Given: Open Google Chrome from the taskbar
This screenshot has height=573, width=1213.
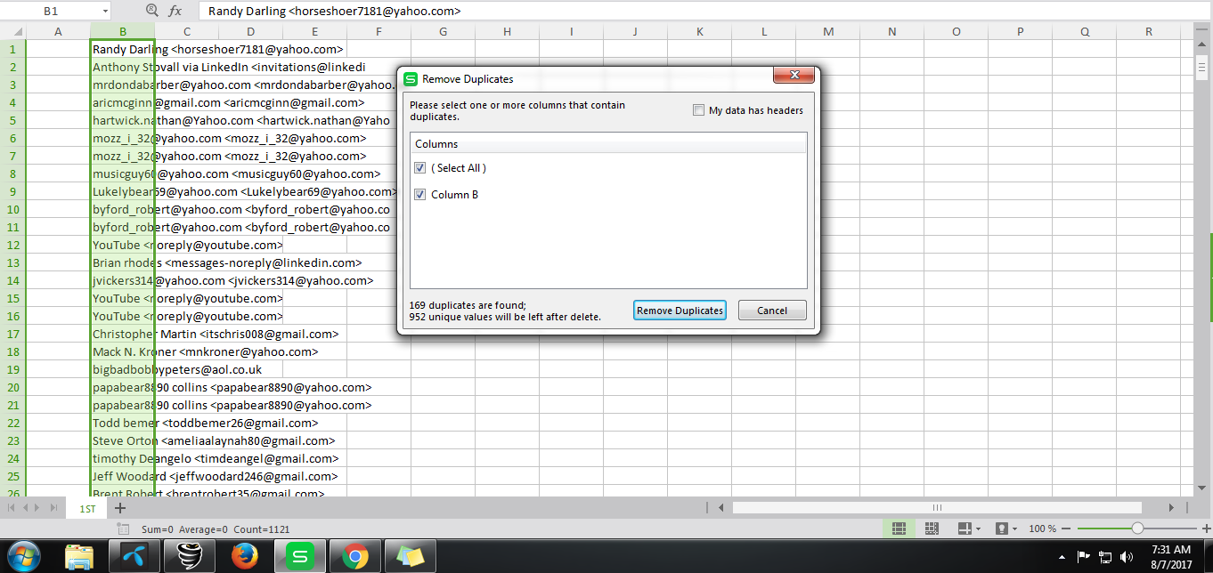Looking at the screenshot, I should click(354, 556).
